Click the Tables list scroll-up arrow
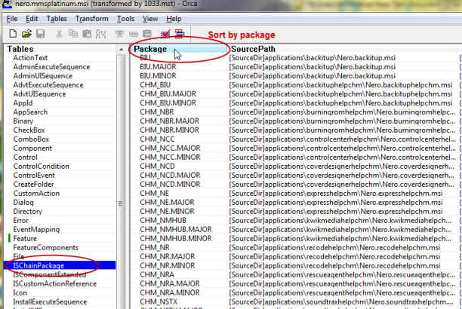Image resolution: width=462 pixels, height=309 pixels. pos(121,50)
